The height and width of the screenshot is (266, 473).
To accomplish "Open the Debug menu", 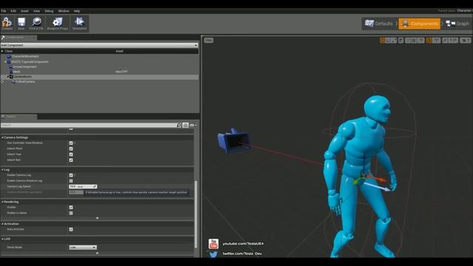I will [x=49, y=11].
